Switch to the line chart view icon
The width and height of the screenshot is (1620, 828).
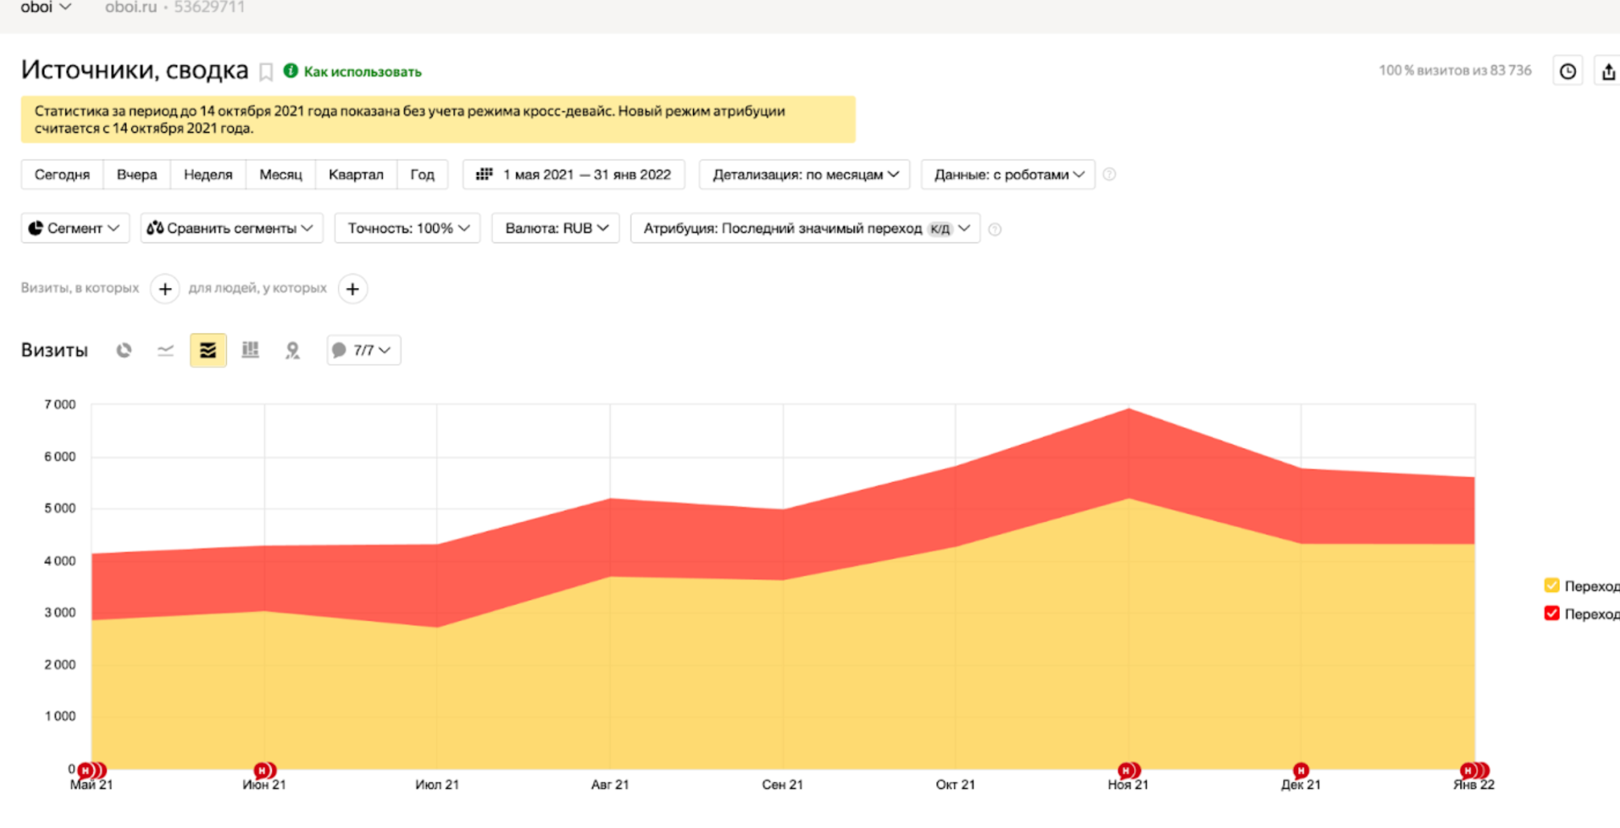[166, 351]
